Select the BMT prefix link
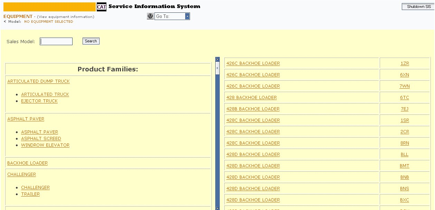The width and height of the screenshot is (435, 210). coord(405,166)
